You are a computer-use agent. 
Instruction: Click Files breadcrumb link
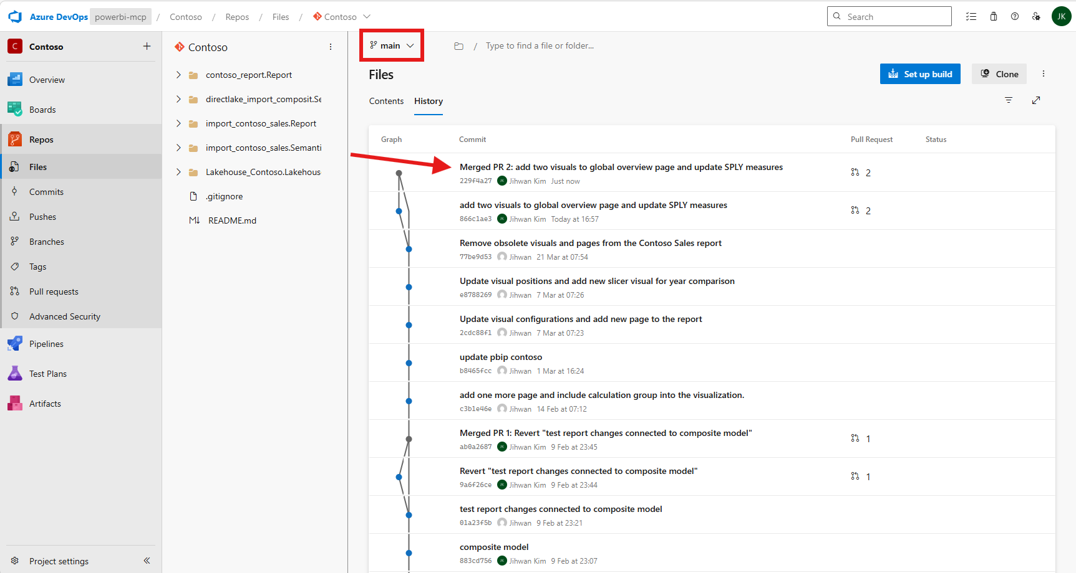click(x=281, y=17)
